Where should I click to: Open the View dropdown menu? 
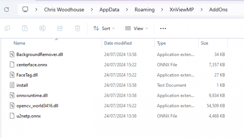[x=136, y=29]
